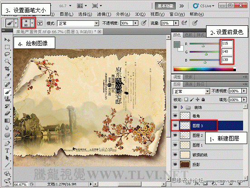
Task: Show more workspaces with the >> button
Action: point(182,6)
